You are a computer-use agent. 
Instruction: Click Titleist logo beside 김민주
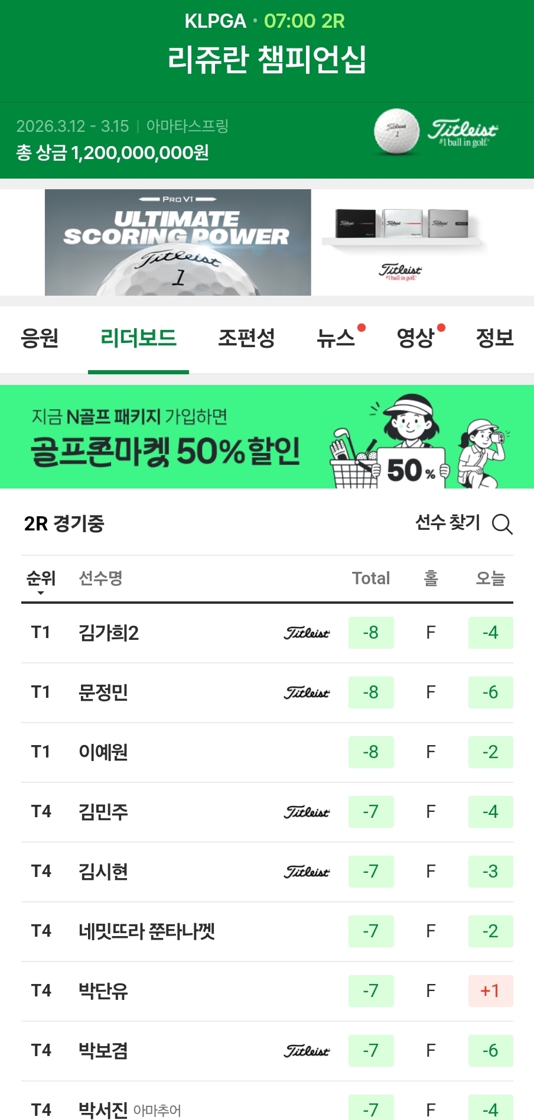click(307, 813)
